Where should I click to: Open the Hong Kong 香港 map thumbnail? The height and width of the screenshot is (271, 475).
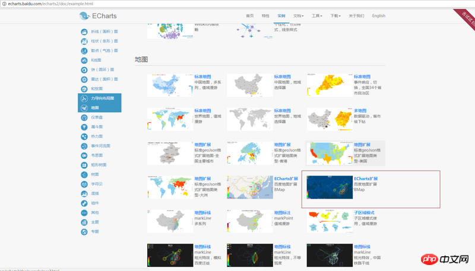click(x=250, y=154)
